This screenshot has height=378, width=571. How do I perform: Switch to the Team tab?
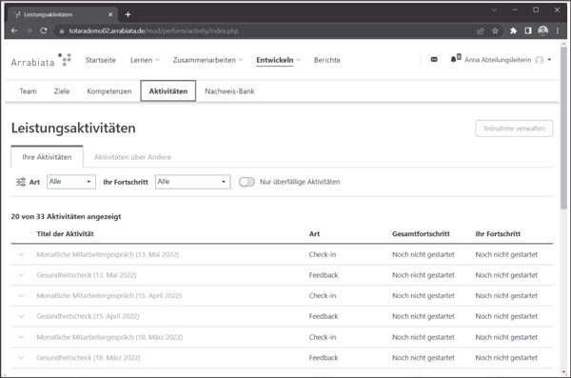pyautogui.click(x=28, y=91)
